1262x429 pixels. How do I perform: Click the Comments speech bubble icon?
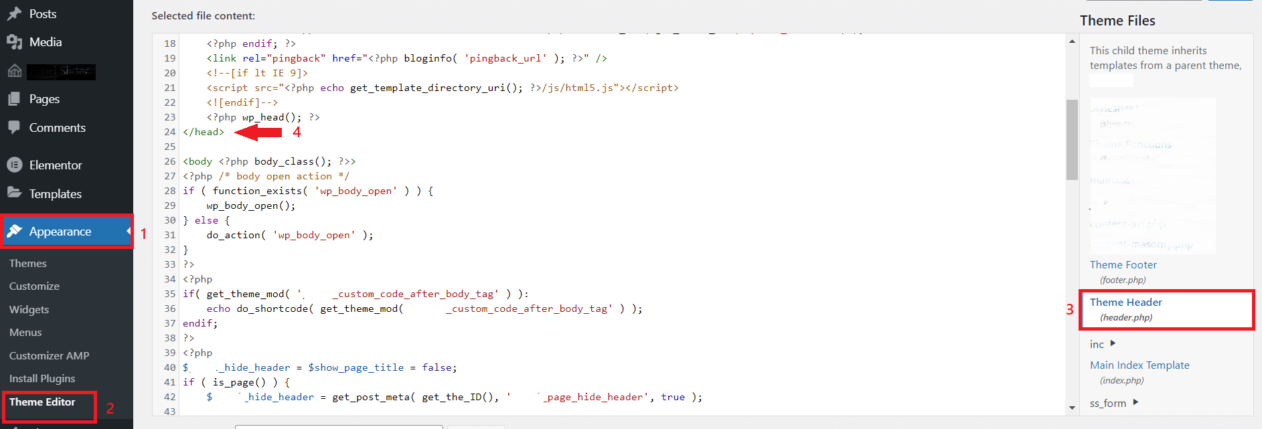click(x=14, y=127)
